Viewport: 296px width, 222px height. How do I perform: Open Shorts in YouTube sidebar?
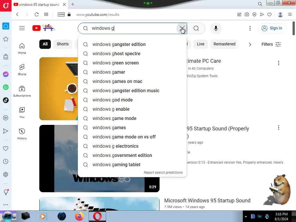(x=22, y=70)
